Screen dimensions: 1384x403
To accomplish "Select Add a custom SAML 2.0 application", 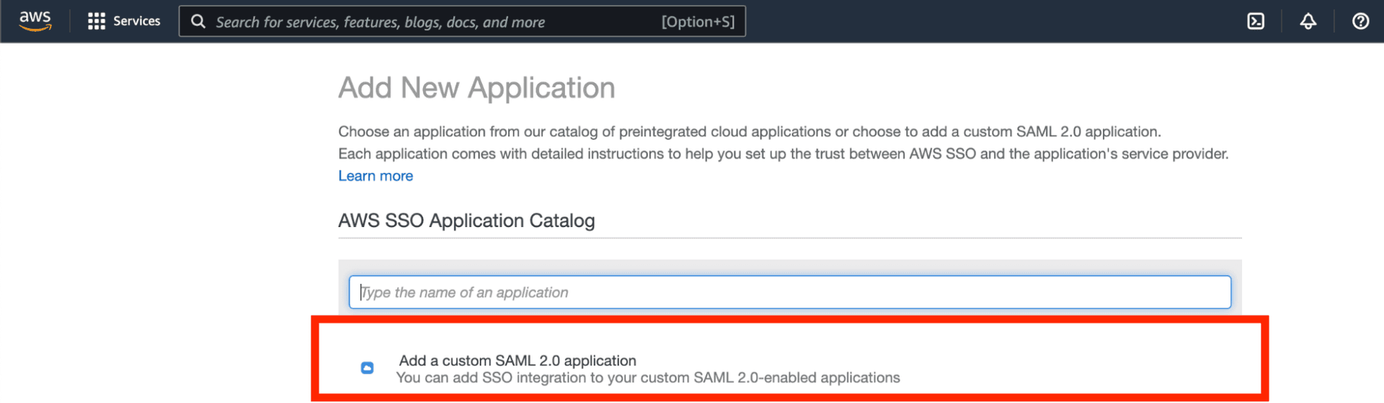I will point(517,360).
